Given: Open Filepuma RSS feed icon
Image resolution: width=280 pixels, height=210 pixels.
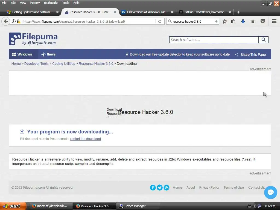Looking at the screenshot, I should pos(167,188).
